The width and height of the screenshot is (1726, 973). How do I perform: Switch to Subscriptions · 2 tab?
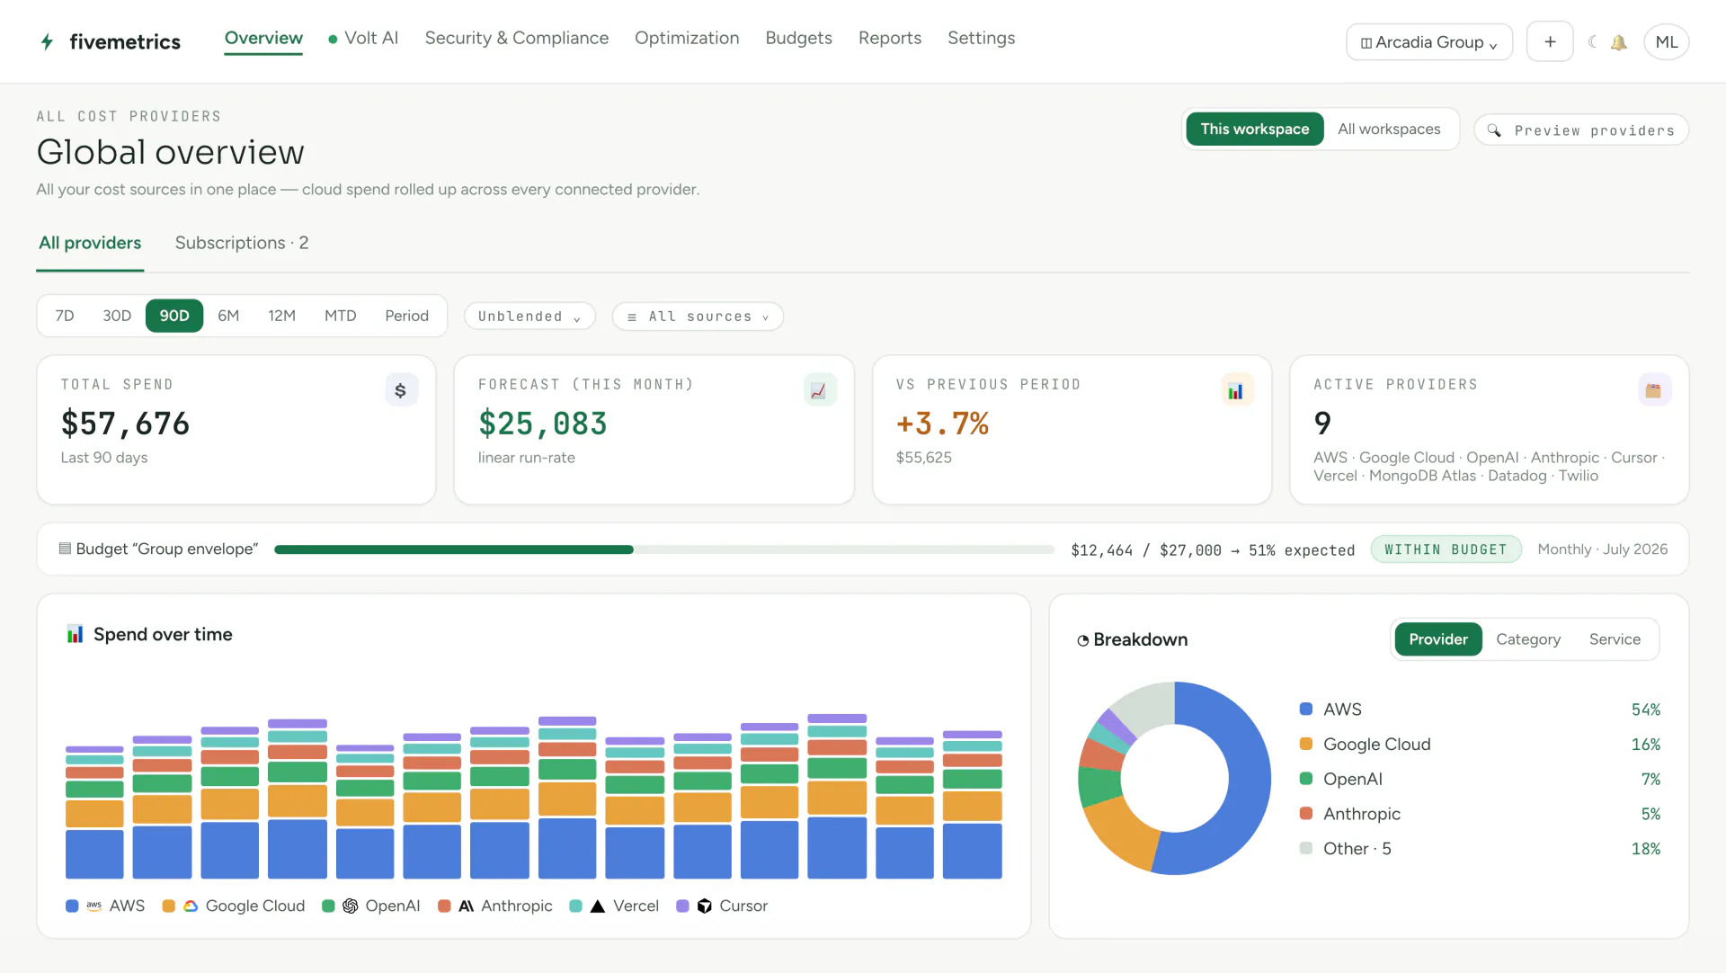point(242,243)
